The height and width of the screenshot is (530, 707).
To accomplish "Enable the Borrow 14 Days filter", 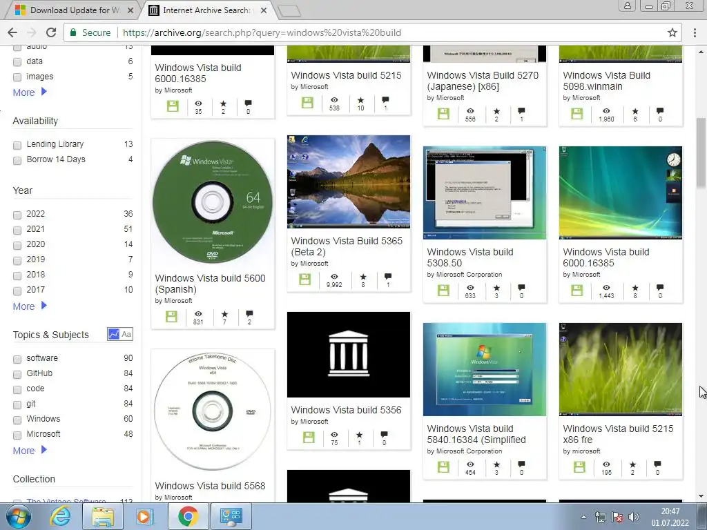I will [17, 160].
